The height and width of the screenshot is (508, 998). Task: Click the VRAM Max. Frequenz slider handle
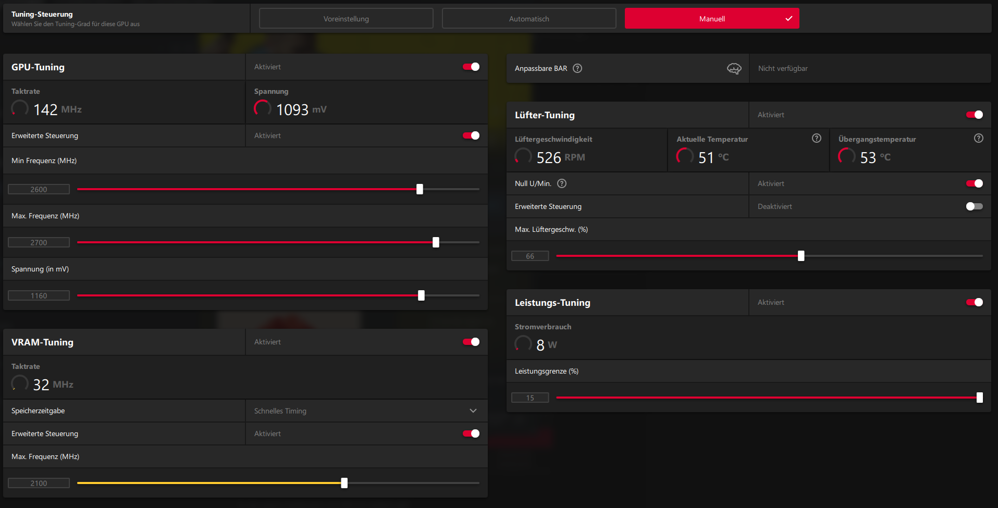344,483
